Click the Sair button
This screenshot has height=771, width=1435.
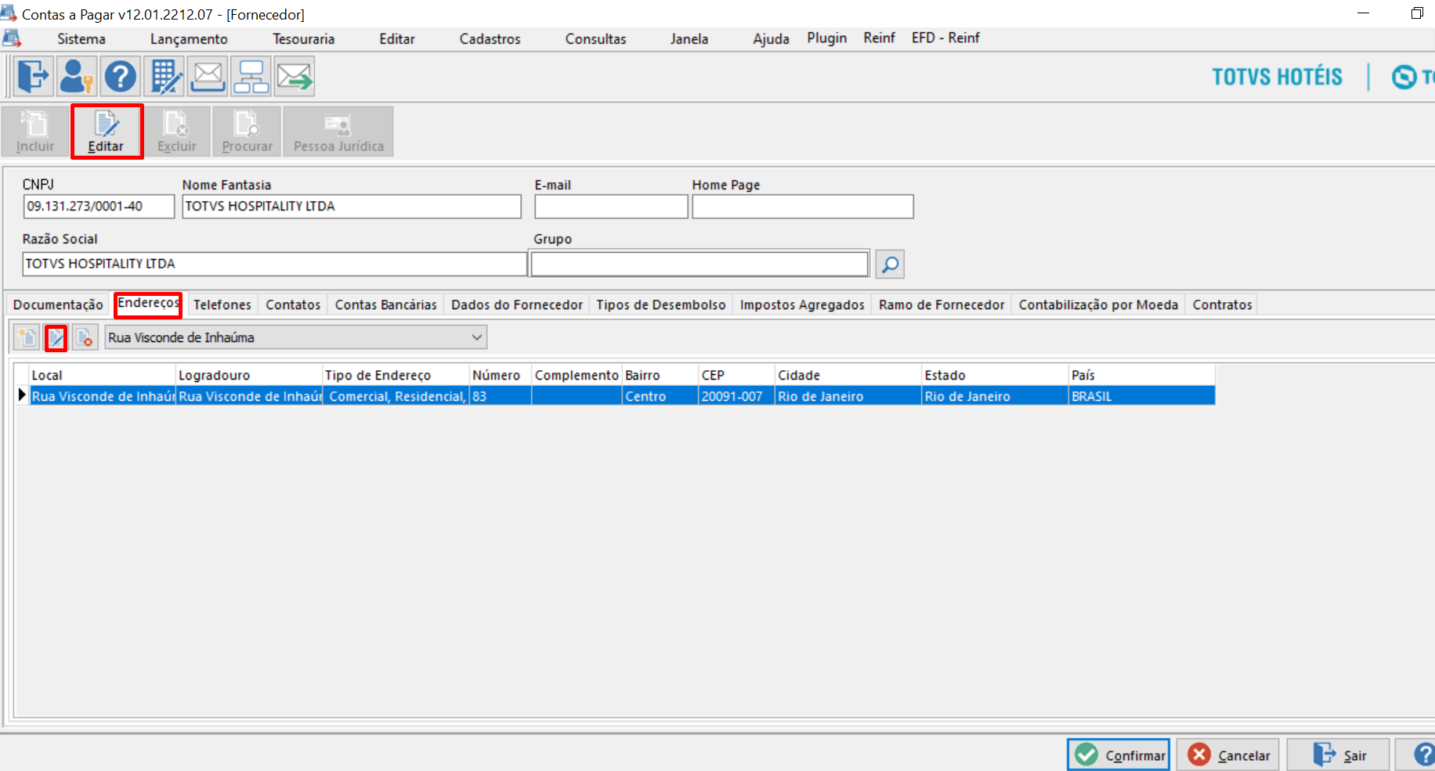(1339, 755)
